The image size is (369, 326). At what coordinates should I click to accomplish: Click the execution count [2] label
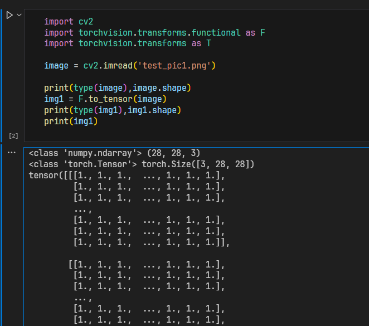tap(13, 135)
